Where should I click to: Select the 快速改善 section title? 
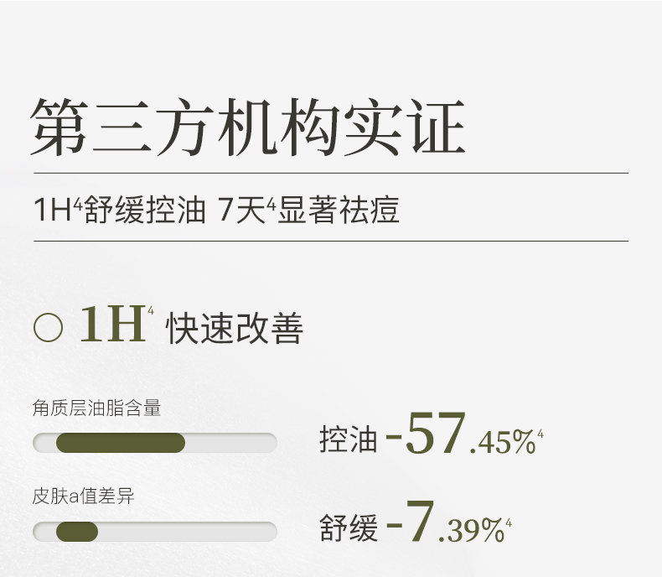point(235,329)
